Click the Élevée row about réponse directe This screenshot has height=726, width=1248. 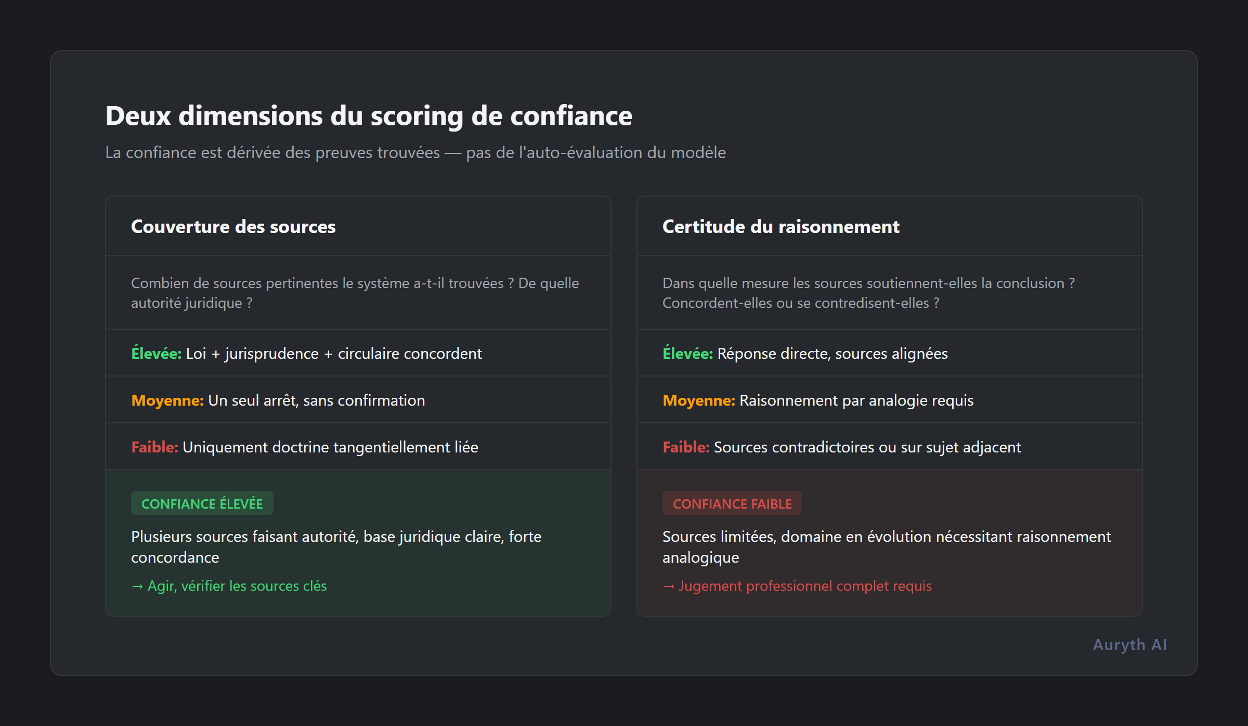click(x=805, y=353)
